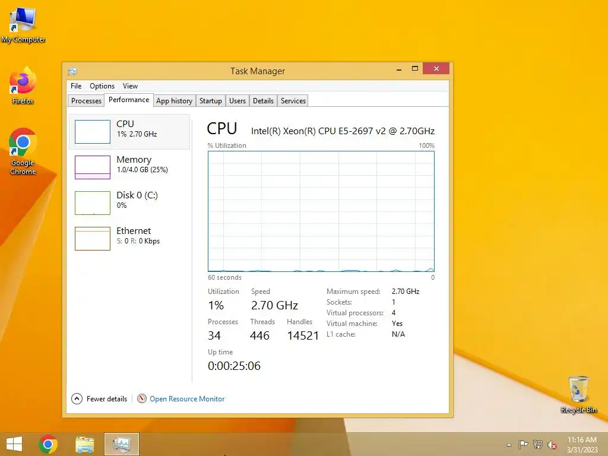Open Action Center flag icon

[523, 444]
